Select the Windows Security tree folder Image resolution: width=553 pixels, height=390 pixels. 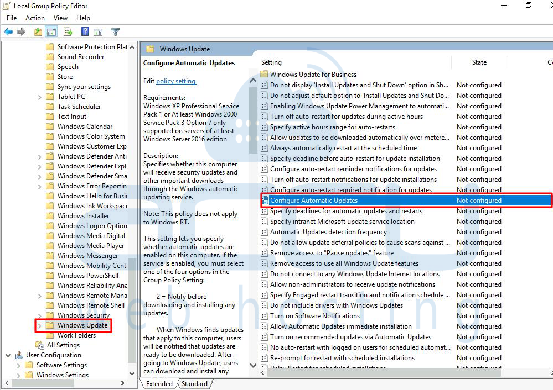tap(84, 315)
